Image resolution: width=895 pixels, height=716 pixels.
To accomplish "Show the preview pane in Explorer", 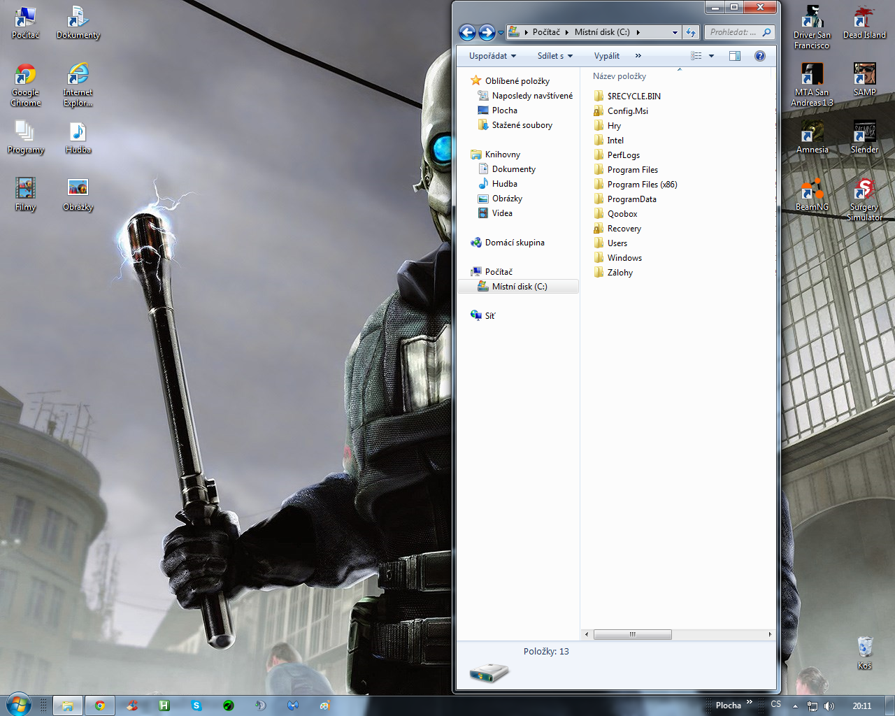I will (x=735, y=56).
